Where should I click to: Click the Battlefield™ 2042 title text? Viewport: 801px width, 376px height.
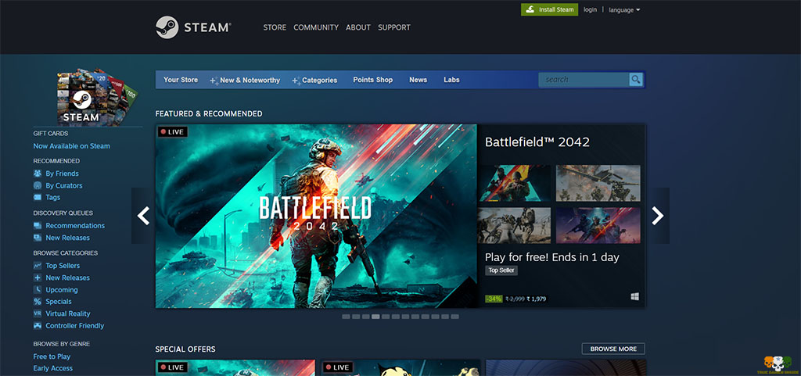pos(537,141)
